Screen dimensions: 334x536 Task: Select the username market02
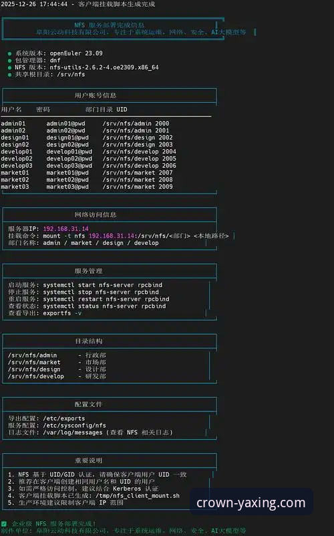(15, 179)
